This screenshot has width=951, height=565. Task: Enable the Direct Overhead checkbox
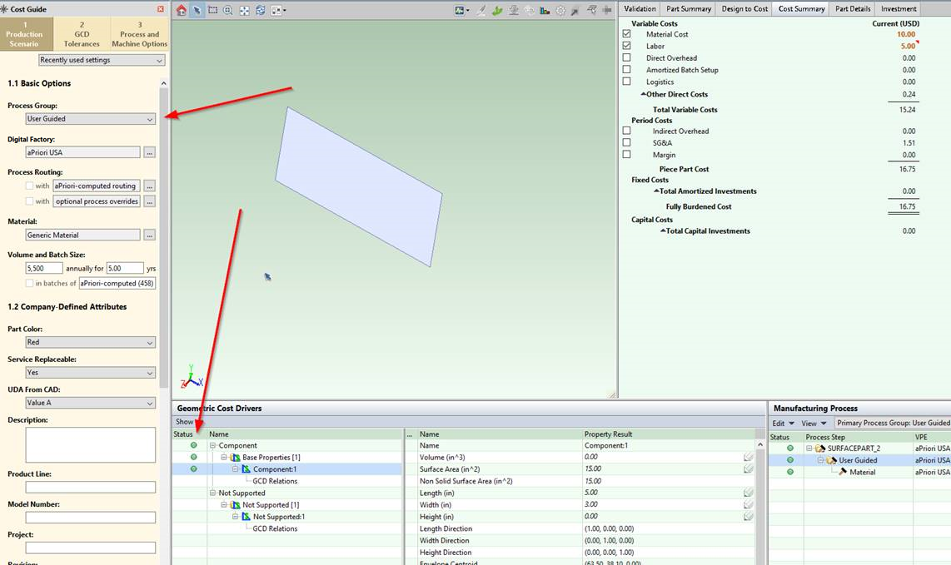coord(627,58)
